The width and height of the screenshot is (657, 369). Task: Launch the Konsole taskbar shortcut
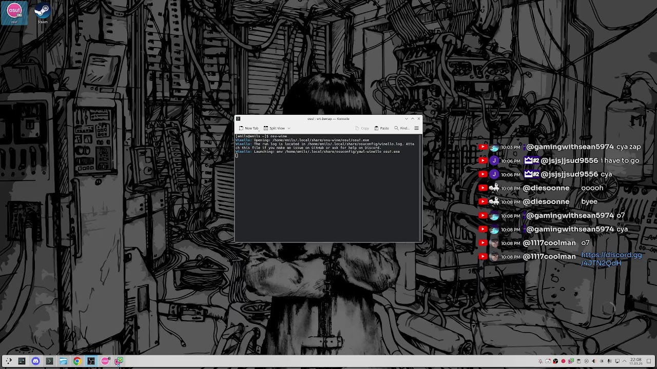[49, 361]
